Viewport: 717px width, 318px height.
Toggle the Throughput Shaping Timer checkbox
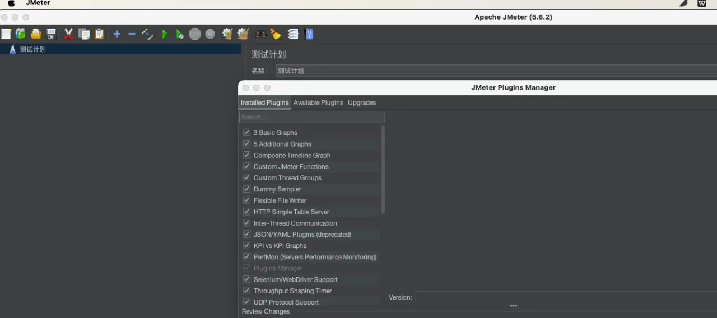point(246,291)
